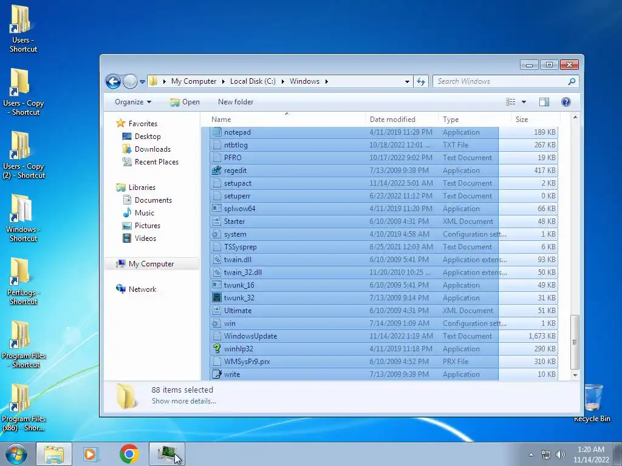Sort by the Name column header
Image resolution: width=622 pixels, height=466 pixels.
(287, 120)
